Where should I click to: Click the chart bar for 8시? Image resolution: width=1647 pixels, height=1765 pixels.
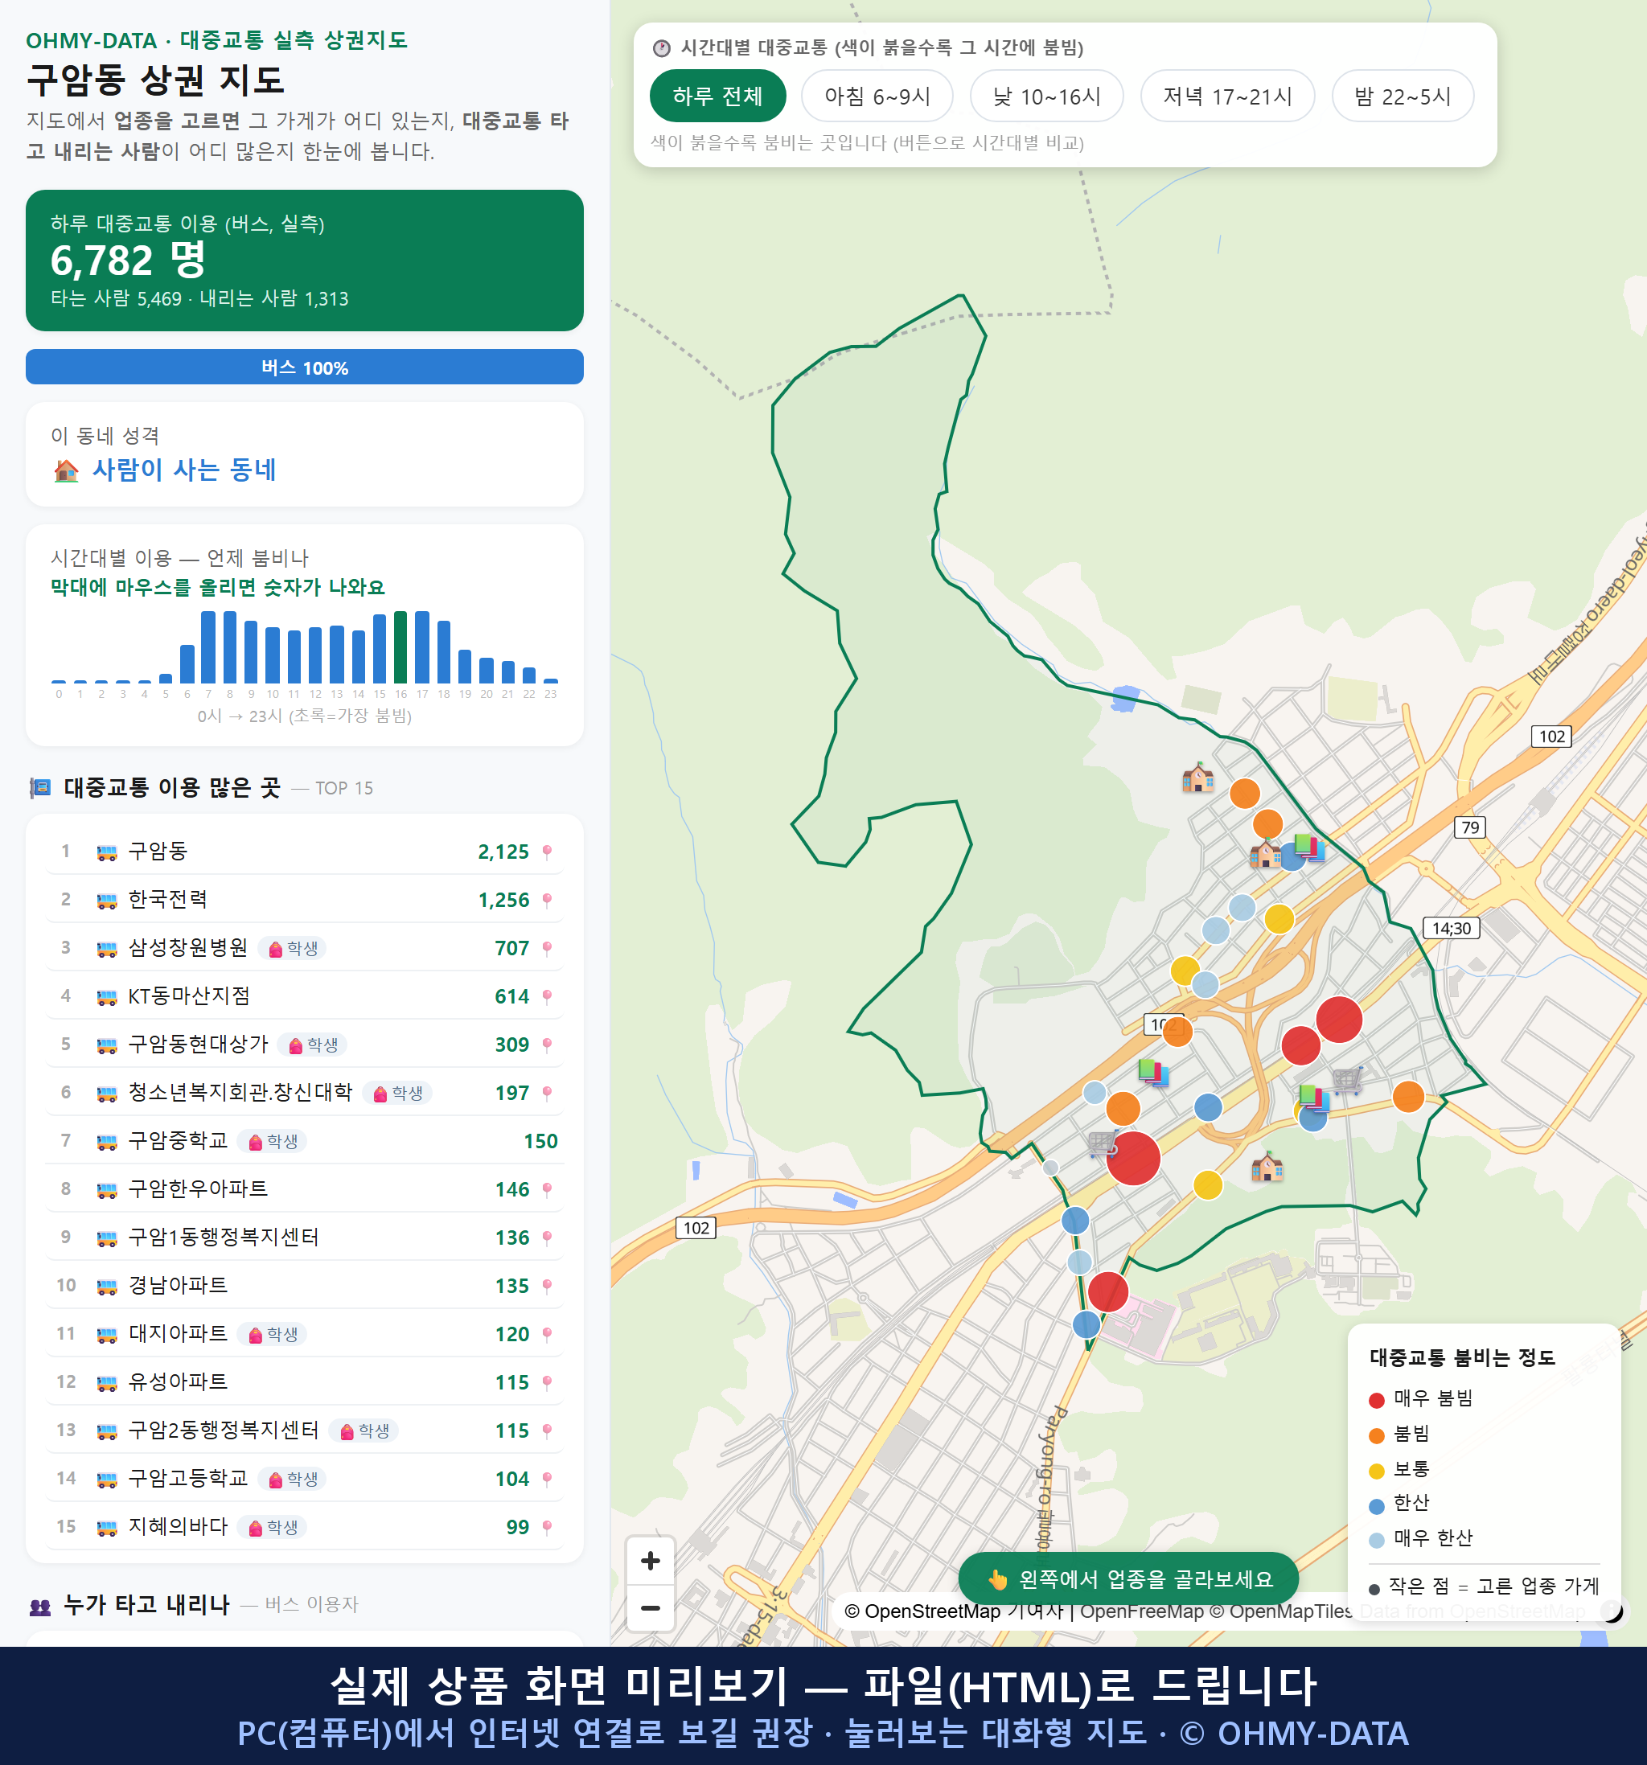(x=230, y=646)
